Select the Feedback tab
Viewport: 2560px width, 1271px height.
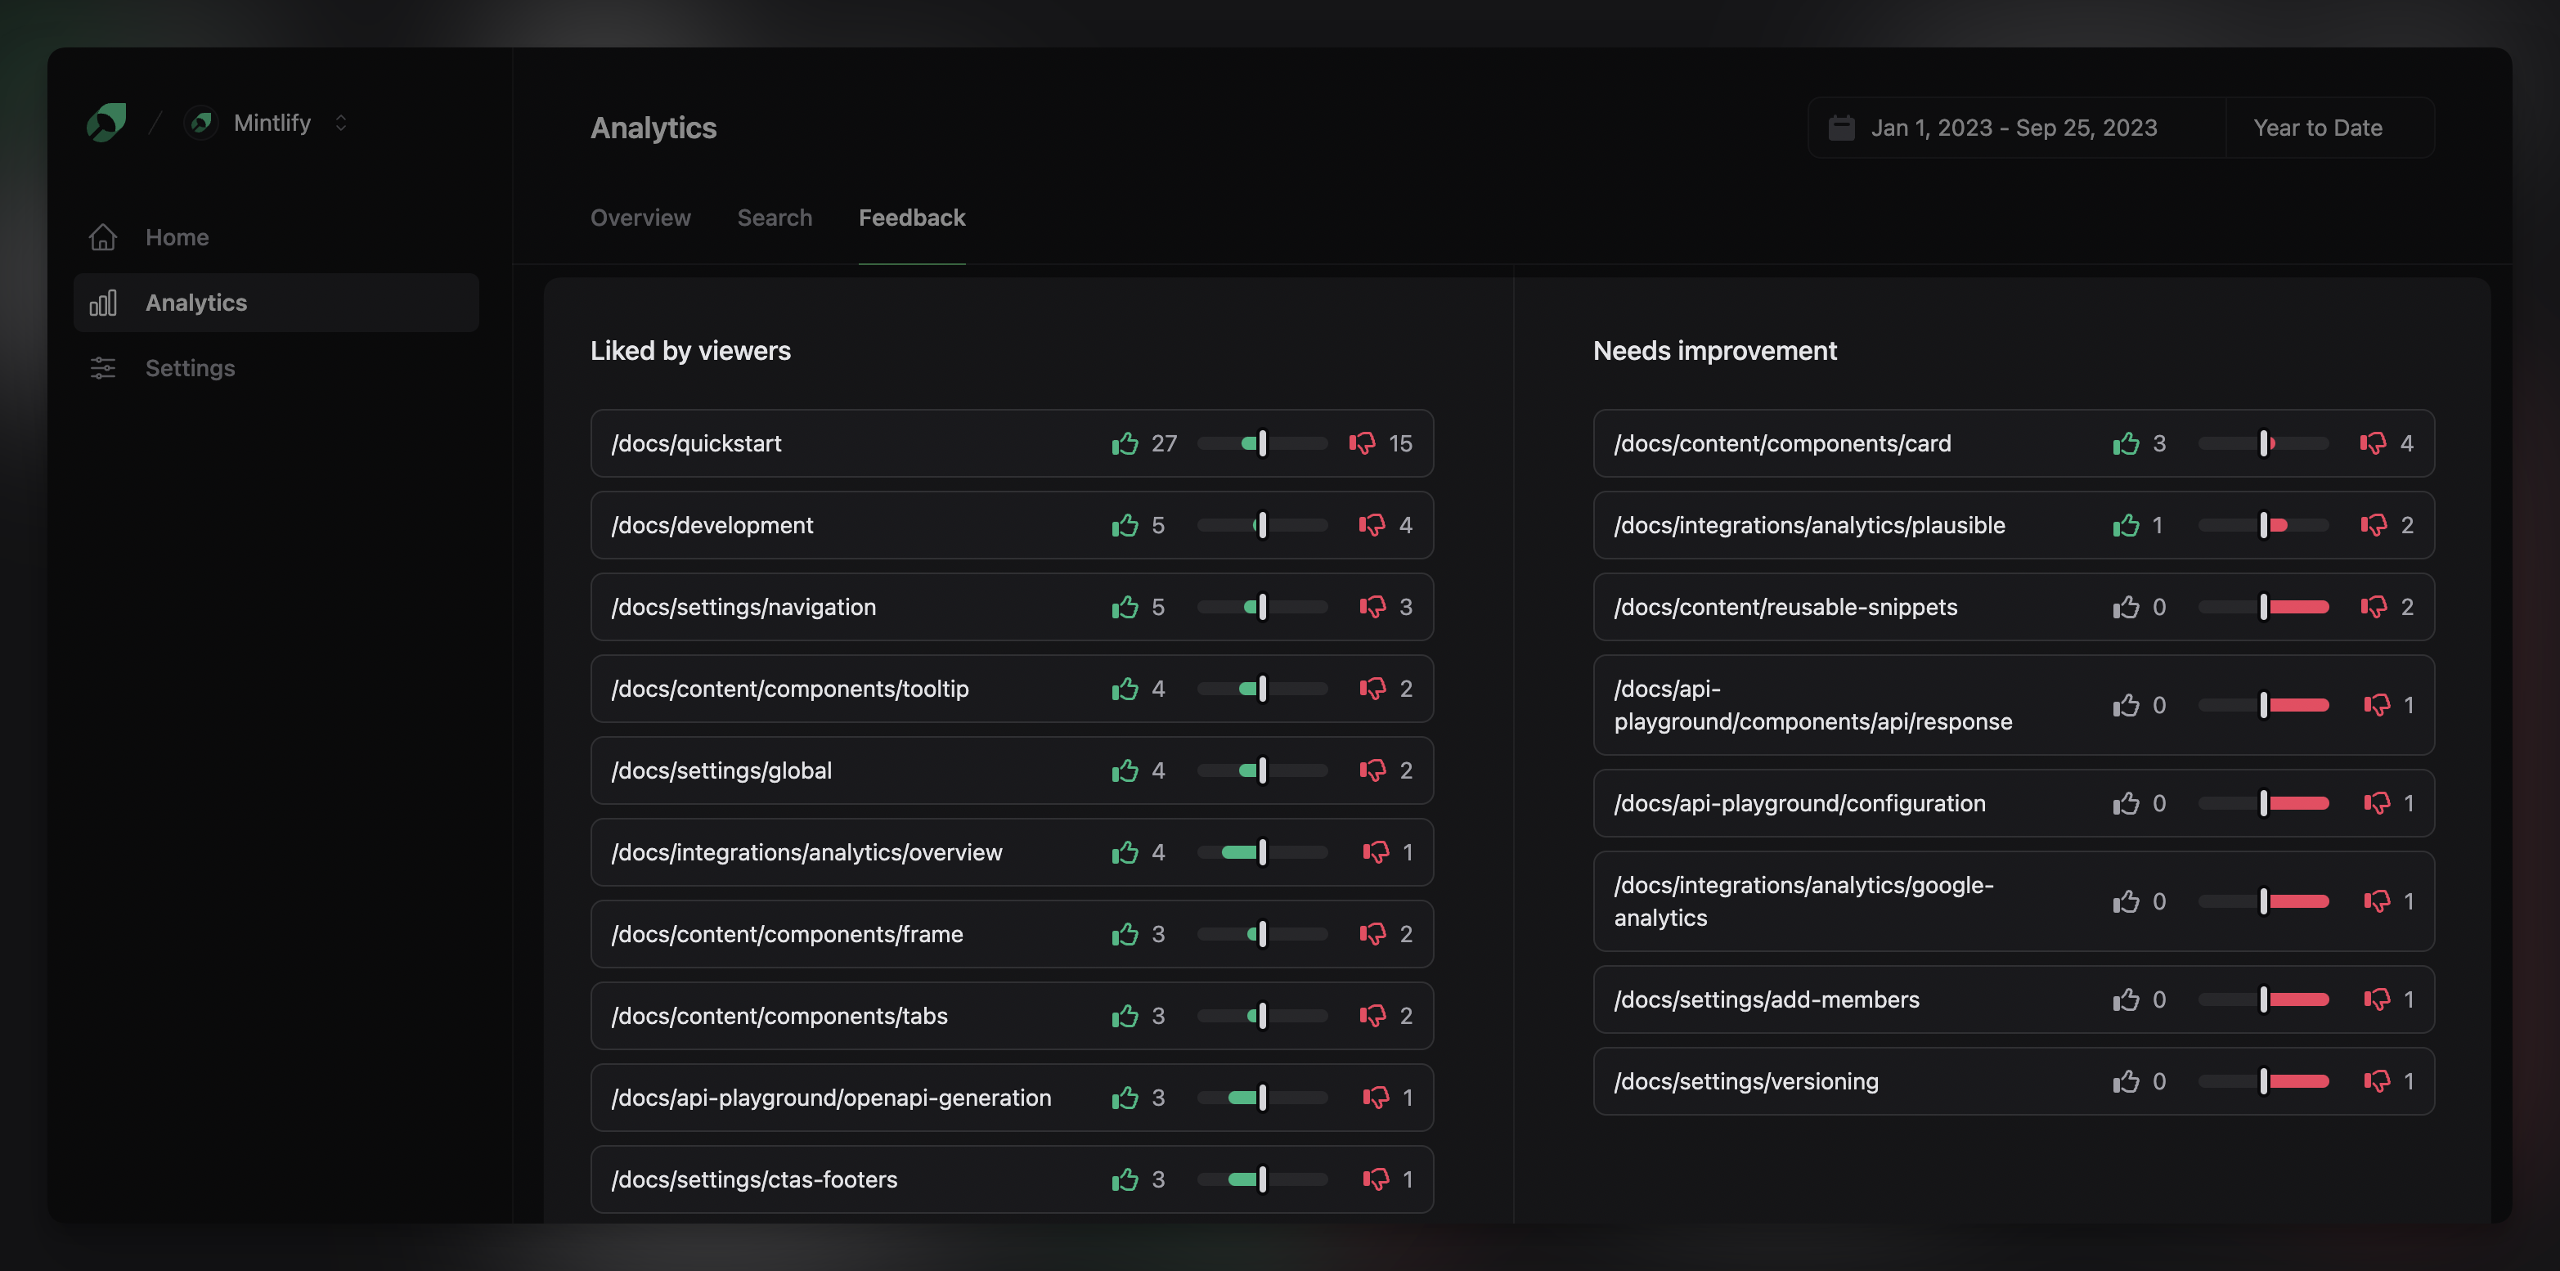pos(911,218)
